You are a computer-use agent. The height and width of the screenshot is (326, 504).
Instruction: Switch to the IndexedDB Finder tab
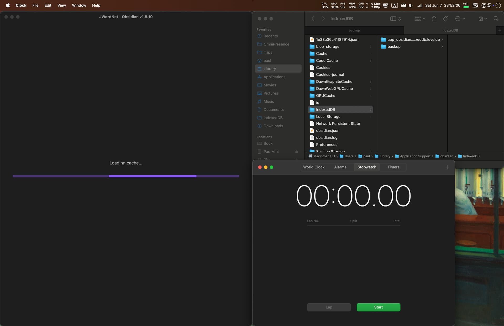[x=450, y=30]
